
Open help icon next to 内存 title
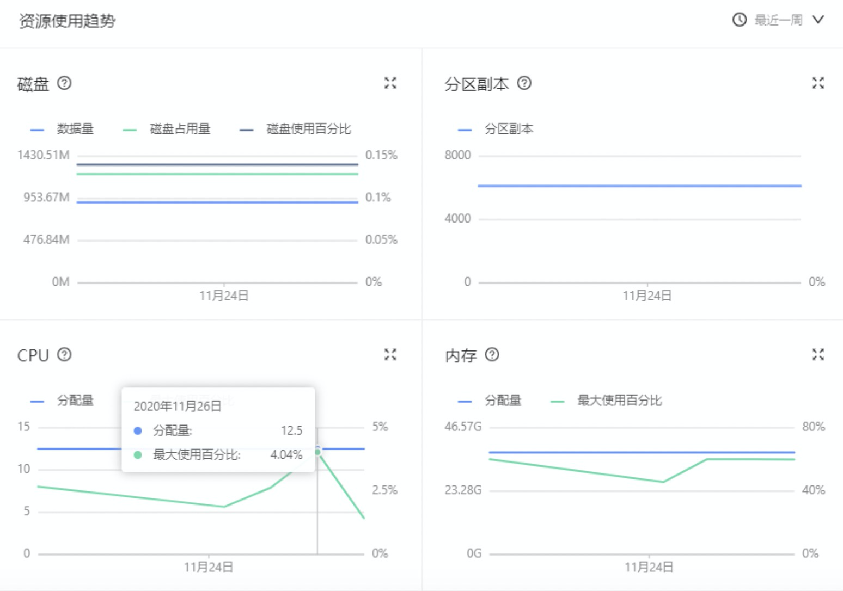(492, 355)
